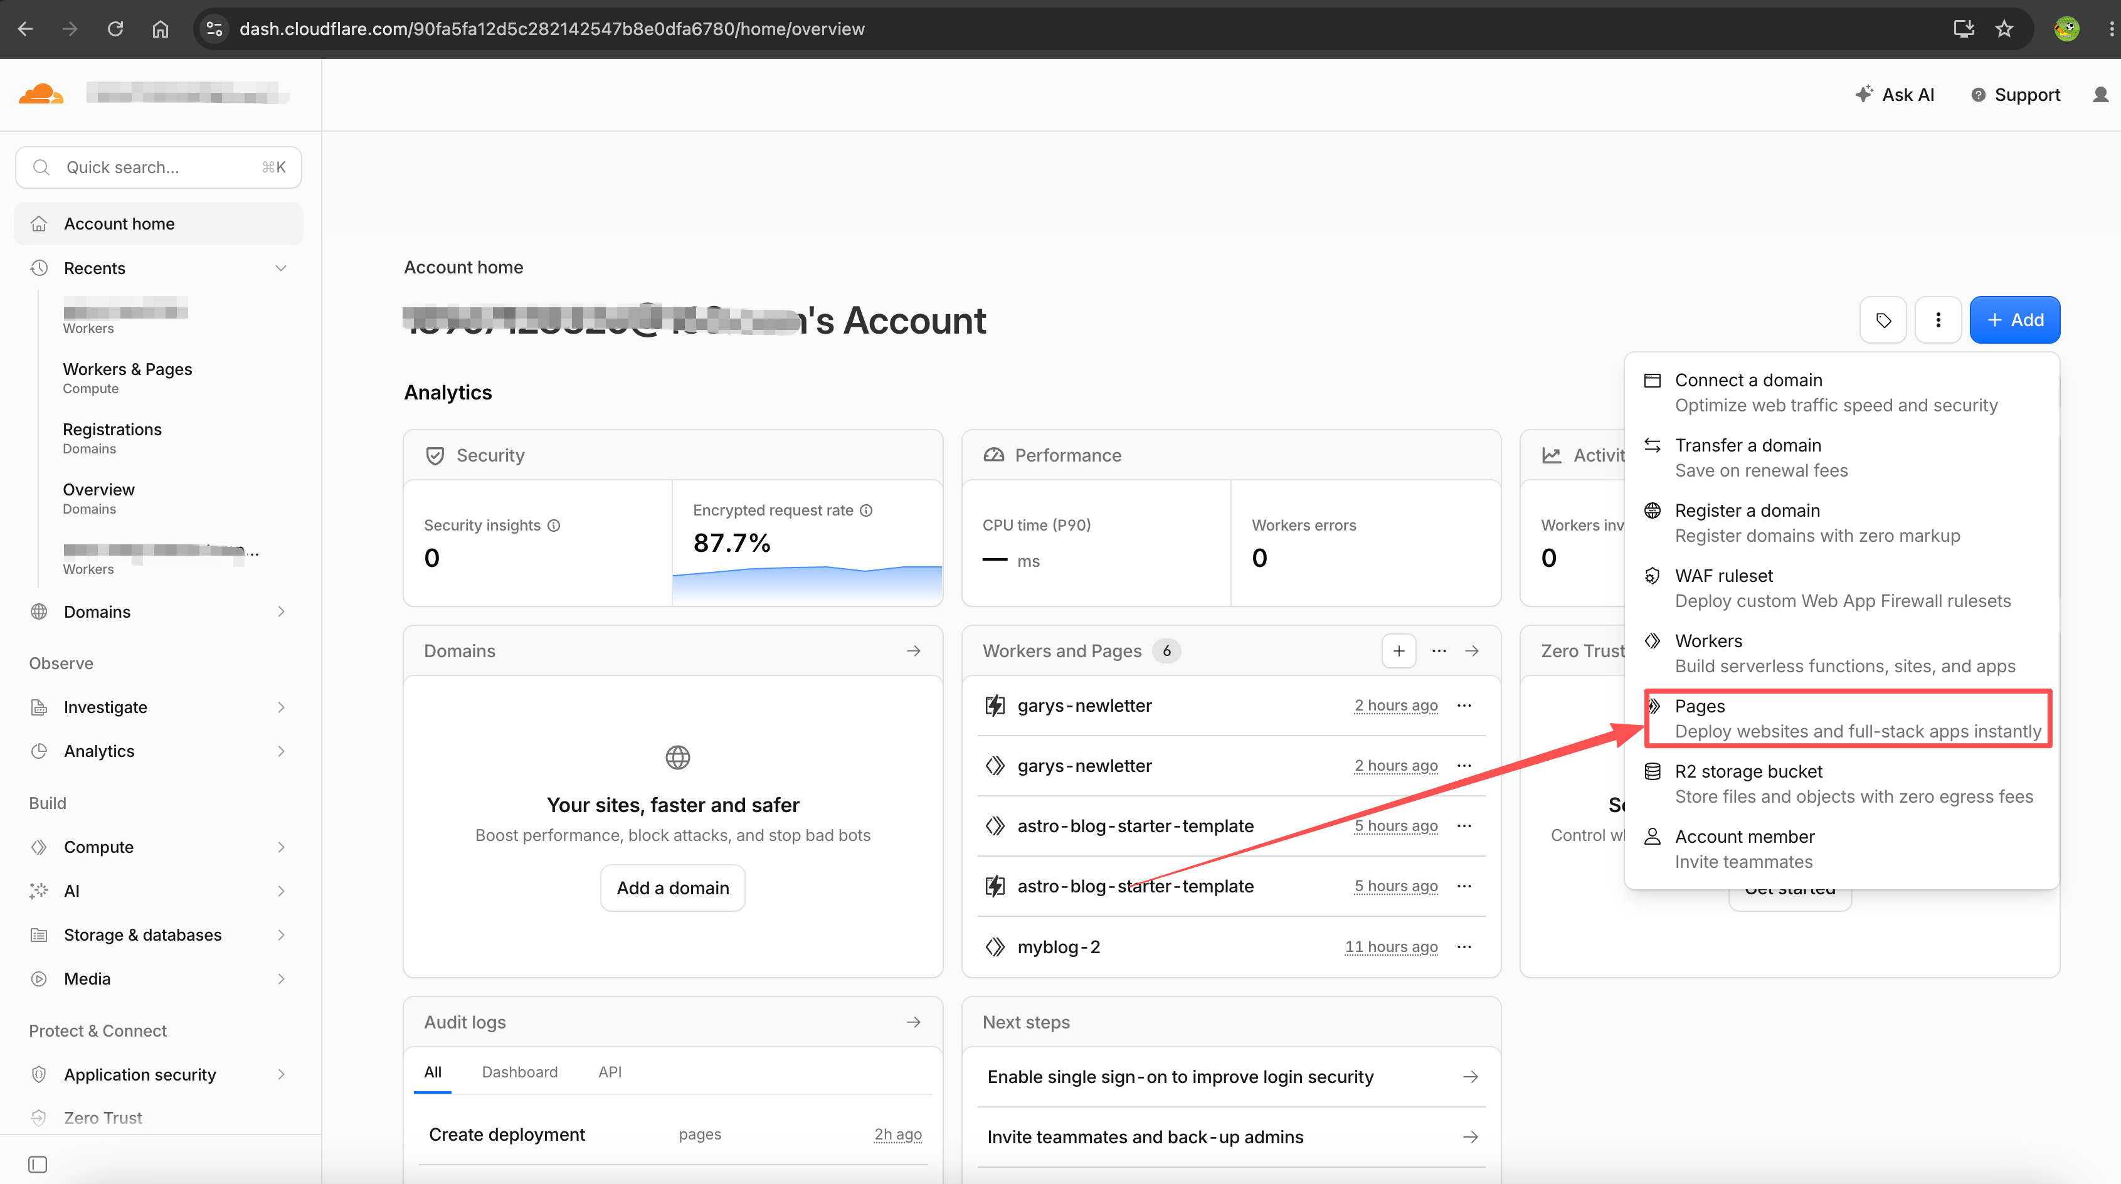Click Encrypted request rate info icon

pyautogui.click(x=866, y=510)
